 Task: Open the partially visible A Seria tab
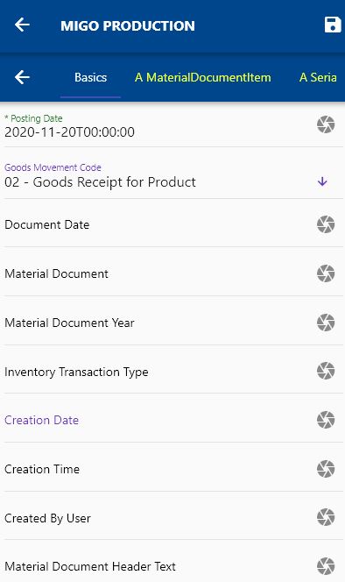point(318,77)
